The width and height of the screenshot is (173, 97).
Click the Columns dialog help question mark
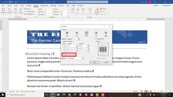104,26
